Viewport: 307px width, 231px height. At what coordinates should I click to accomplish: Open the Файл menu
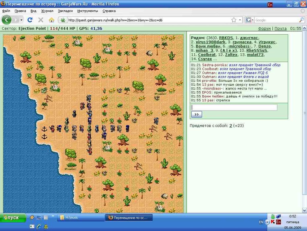6,11
